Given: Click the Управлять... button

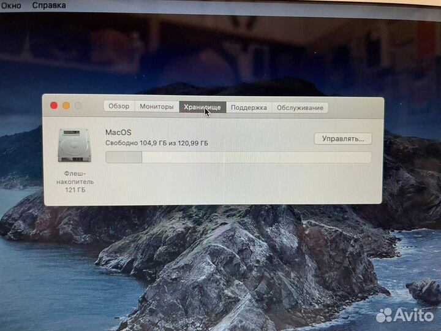Looking at the screenshot, I should click(x=343, y=139).
